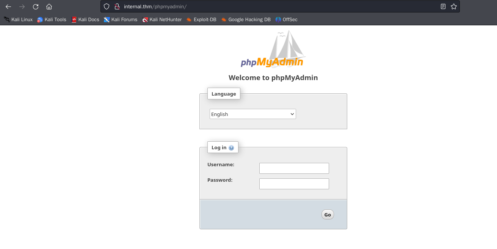This screenshot has height=249, width=497.
Task: Focus the Password input field
Action: (x=294, y=184)
